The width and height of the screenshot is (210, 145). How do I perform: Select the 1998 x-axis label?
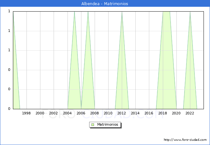tap(26, 113)
